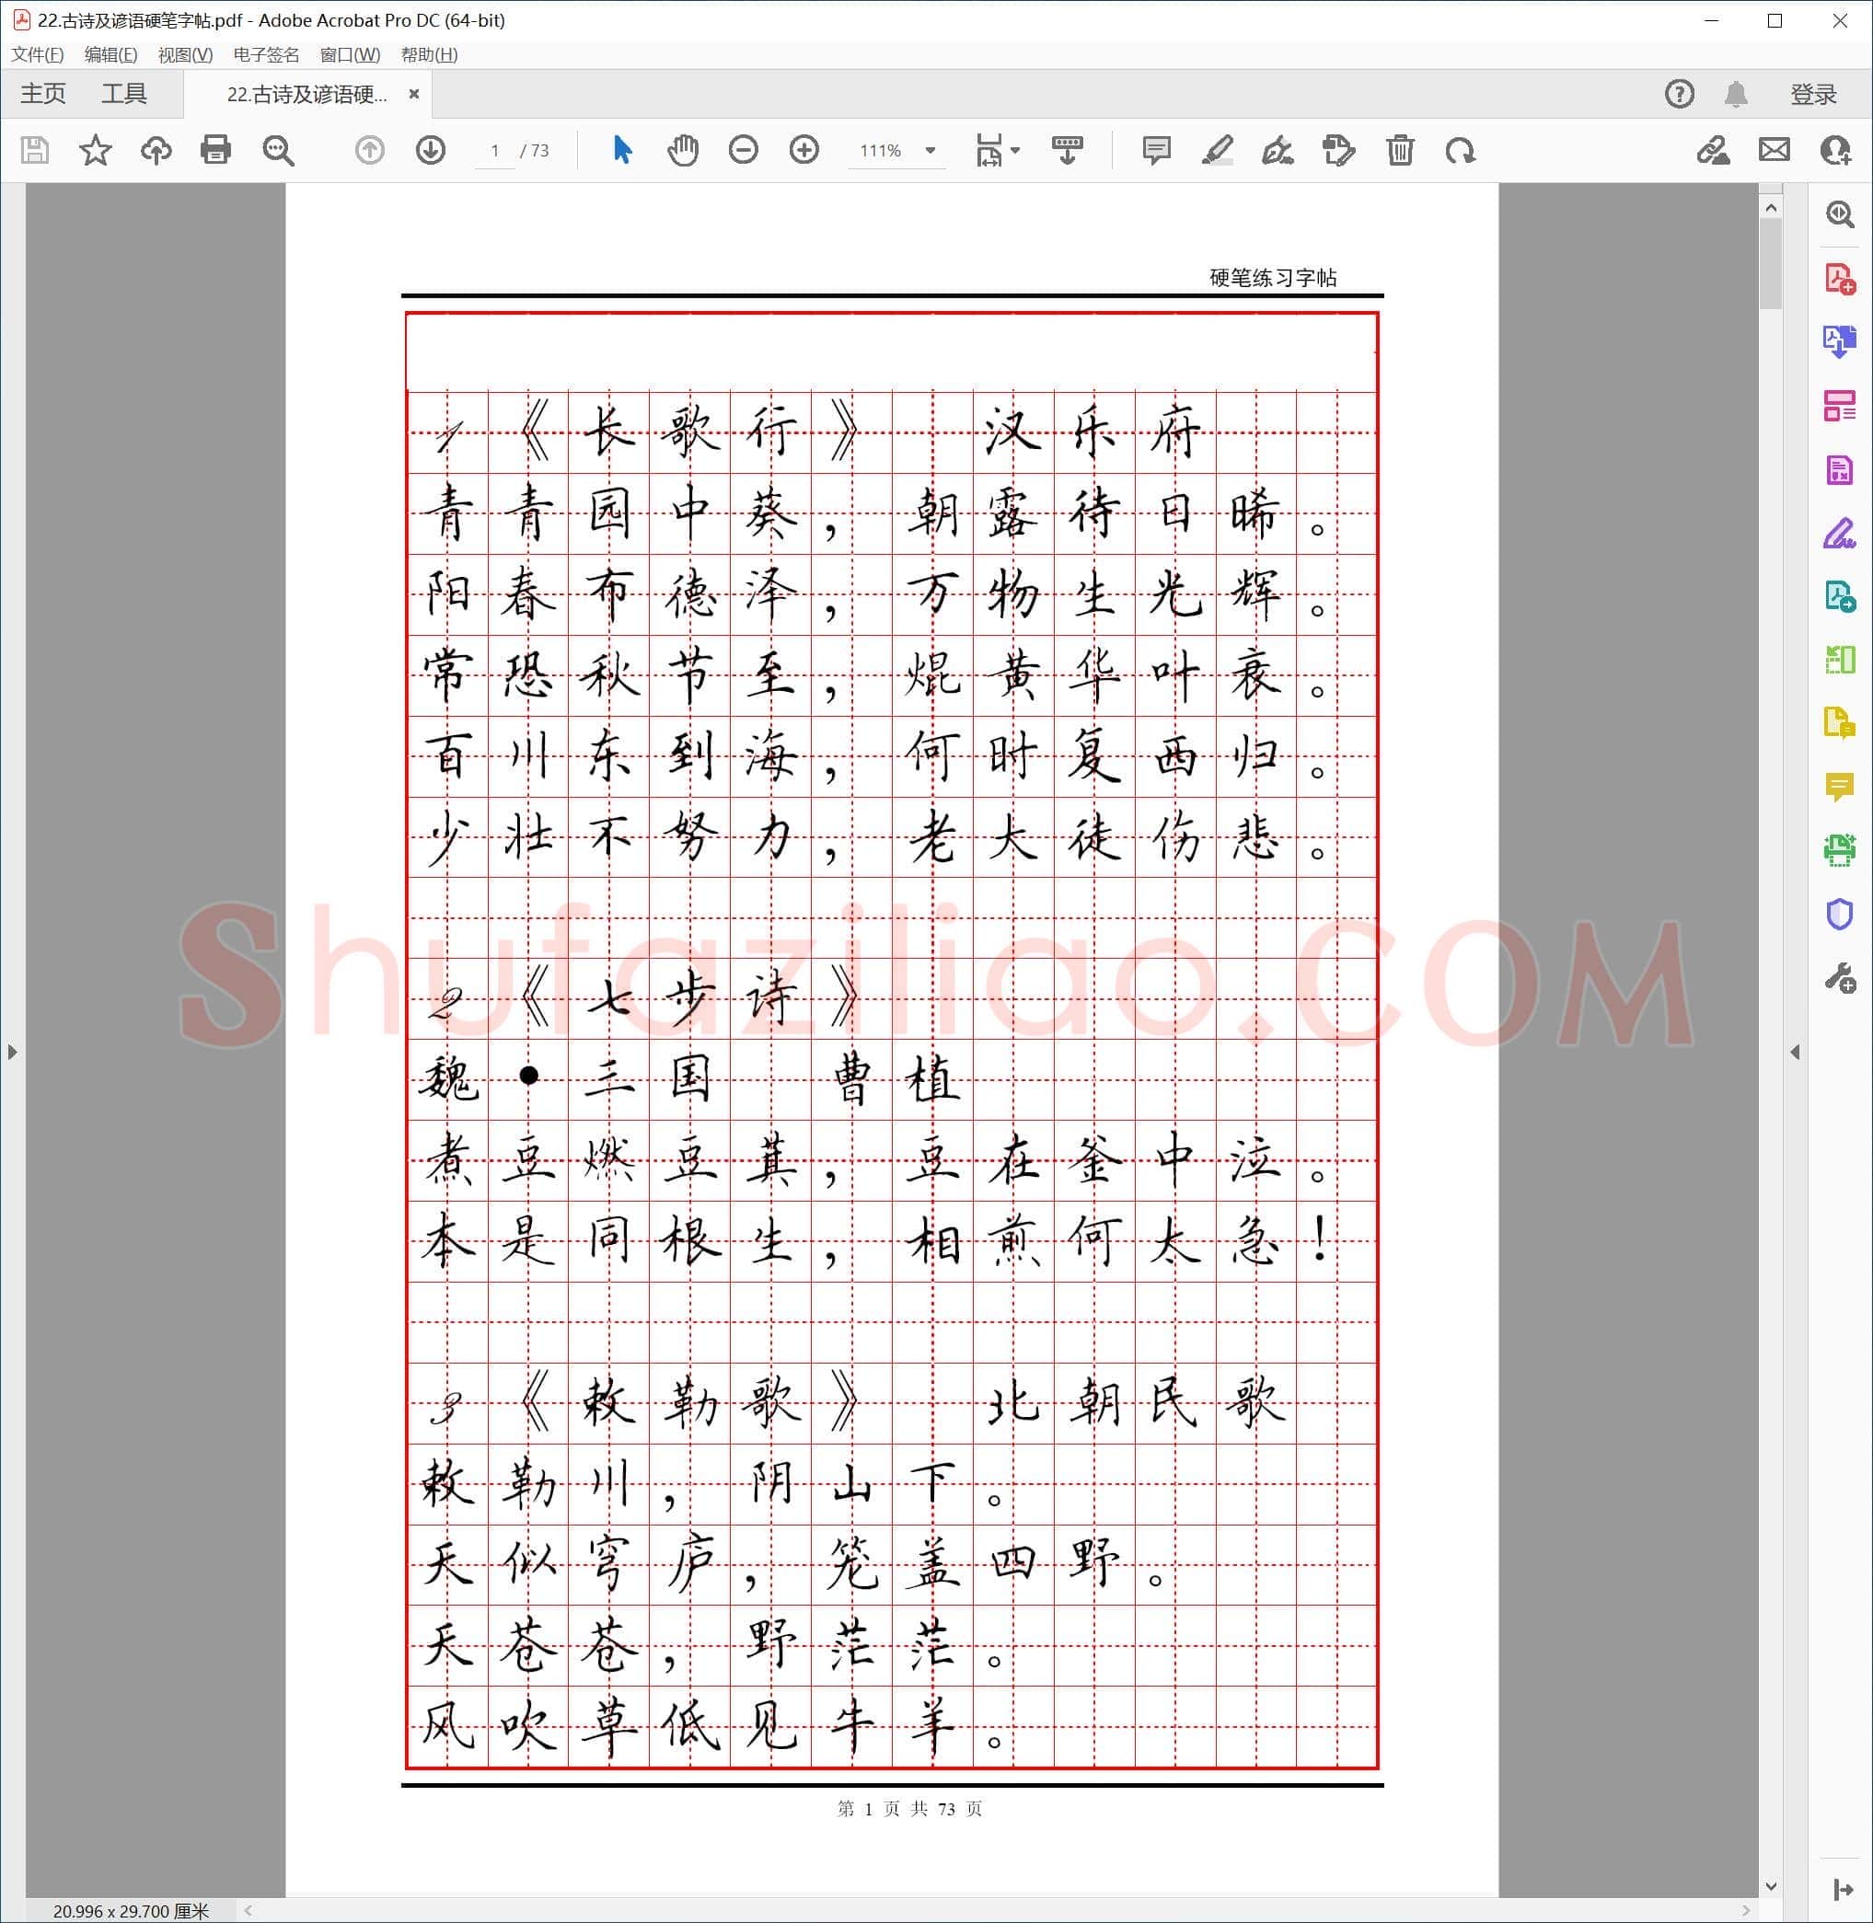
Task: Open the zoom percentage dropdown
Action: click(930, 151)
